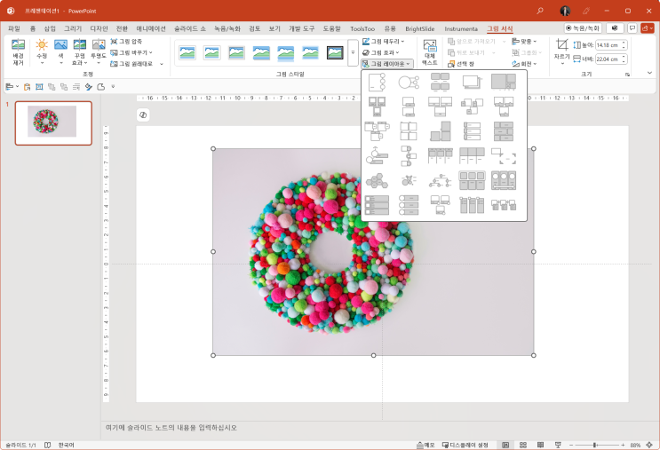Click the Share button at top right
This screenshot has width=660, height=450.
647,28
